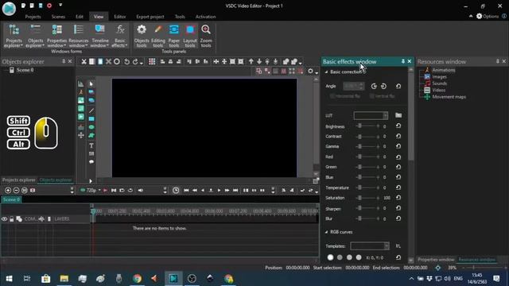The height and width of the screenshot is (286, 509).
Task: Collapse the Basic correction section
Action: [x=326, y=72]
